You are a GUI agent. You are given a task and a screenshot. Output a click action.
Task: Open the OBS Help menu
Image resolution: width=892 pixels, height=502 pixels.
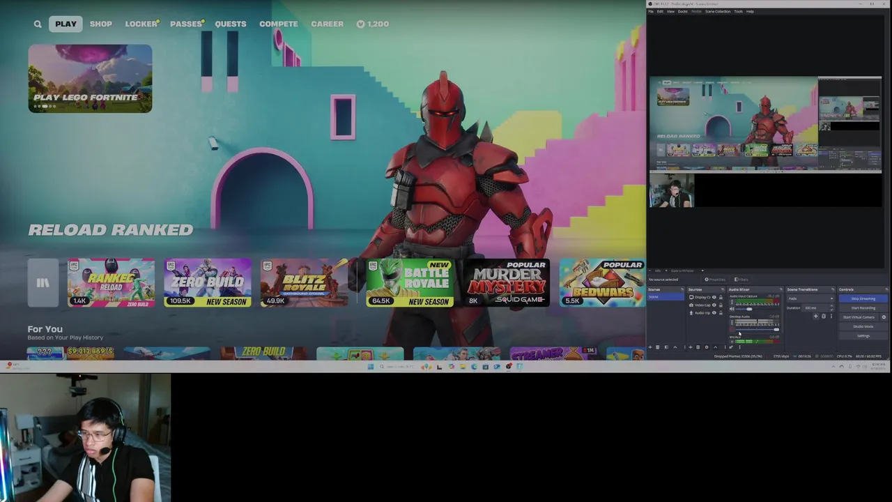click(x=750, y=11)
